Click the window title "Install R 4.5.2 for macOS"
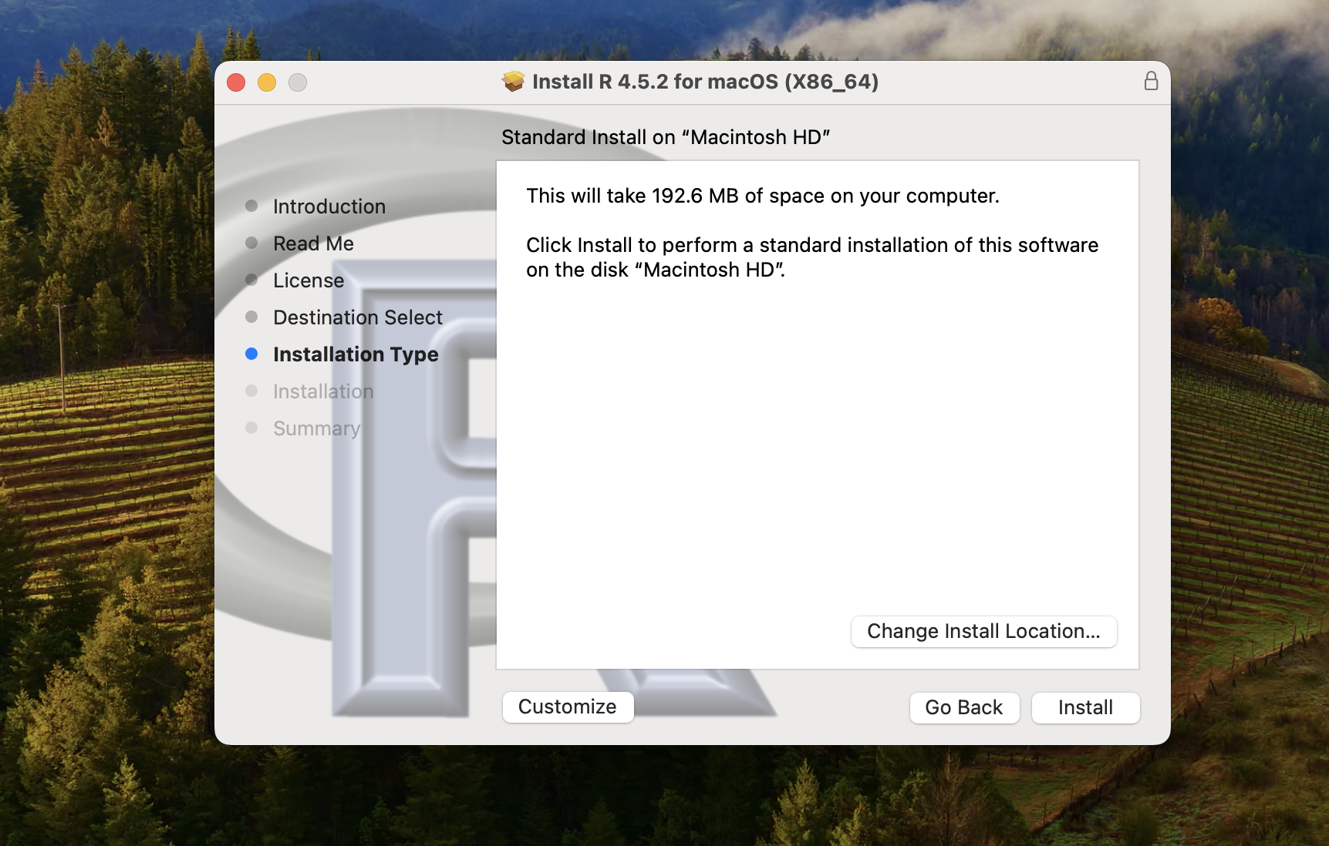This screenshot has height=846, width=1329. 705,82
